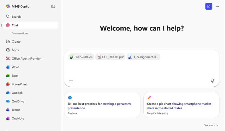Click the PowerPoint app icon

pyautogui.click(x=8, y=84)
